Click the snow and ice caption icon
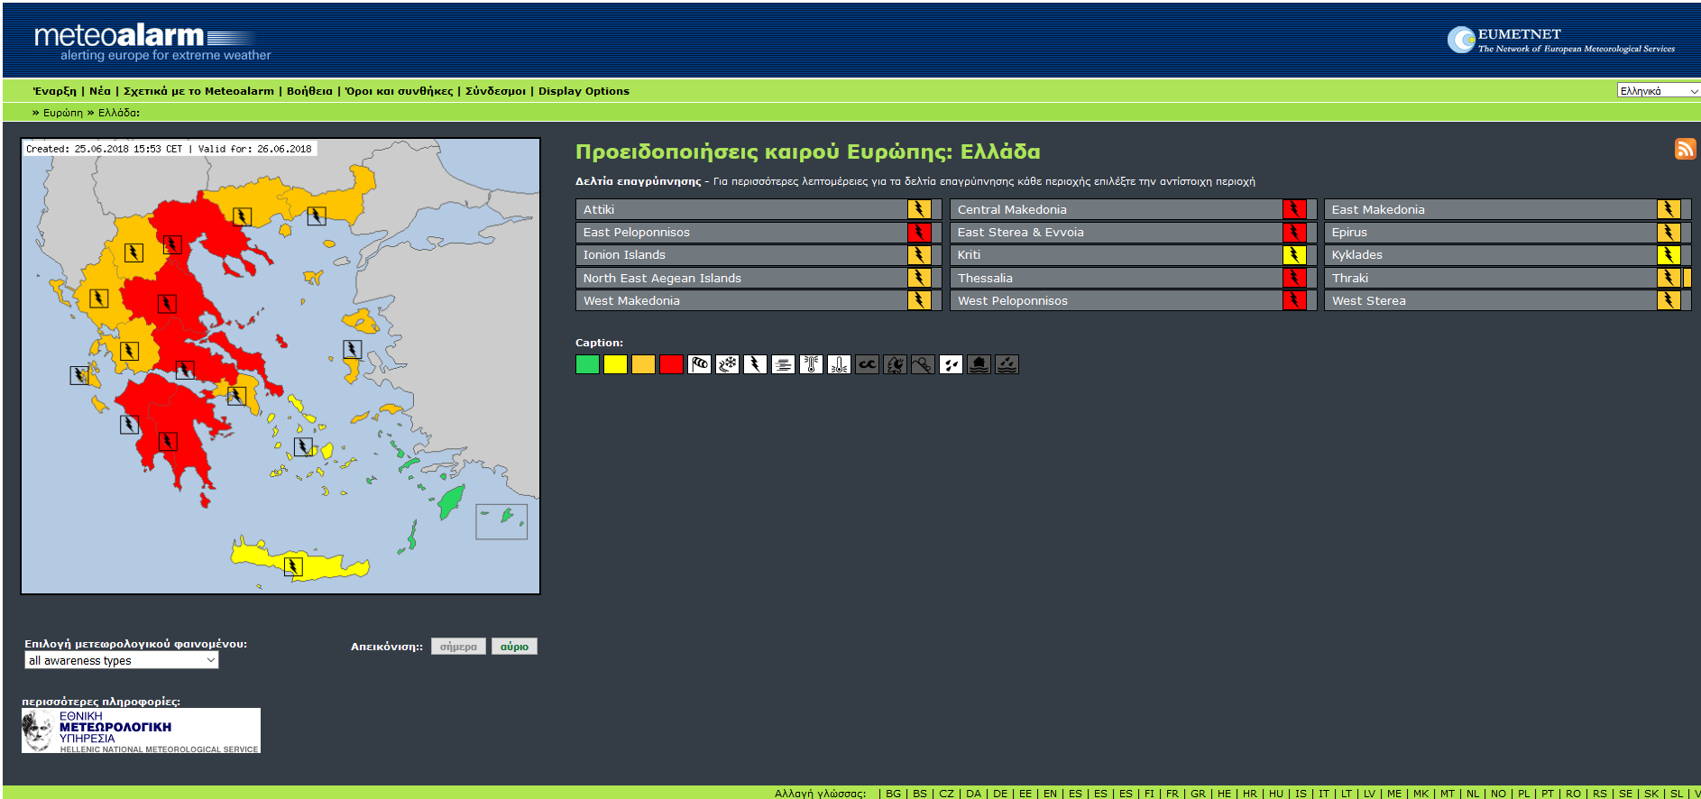Image resolution: width=1701 pixels, height=799 pixels. [727, 364]
